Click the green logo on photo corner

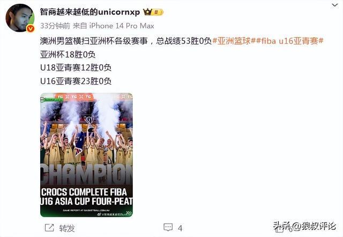point(51,100)
